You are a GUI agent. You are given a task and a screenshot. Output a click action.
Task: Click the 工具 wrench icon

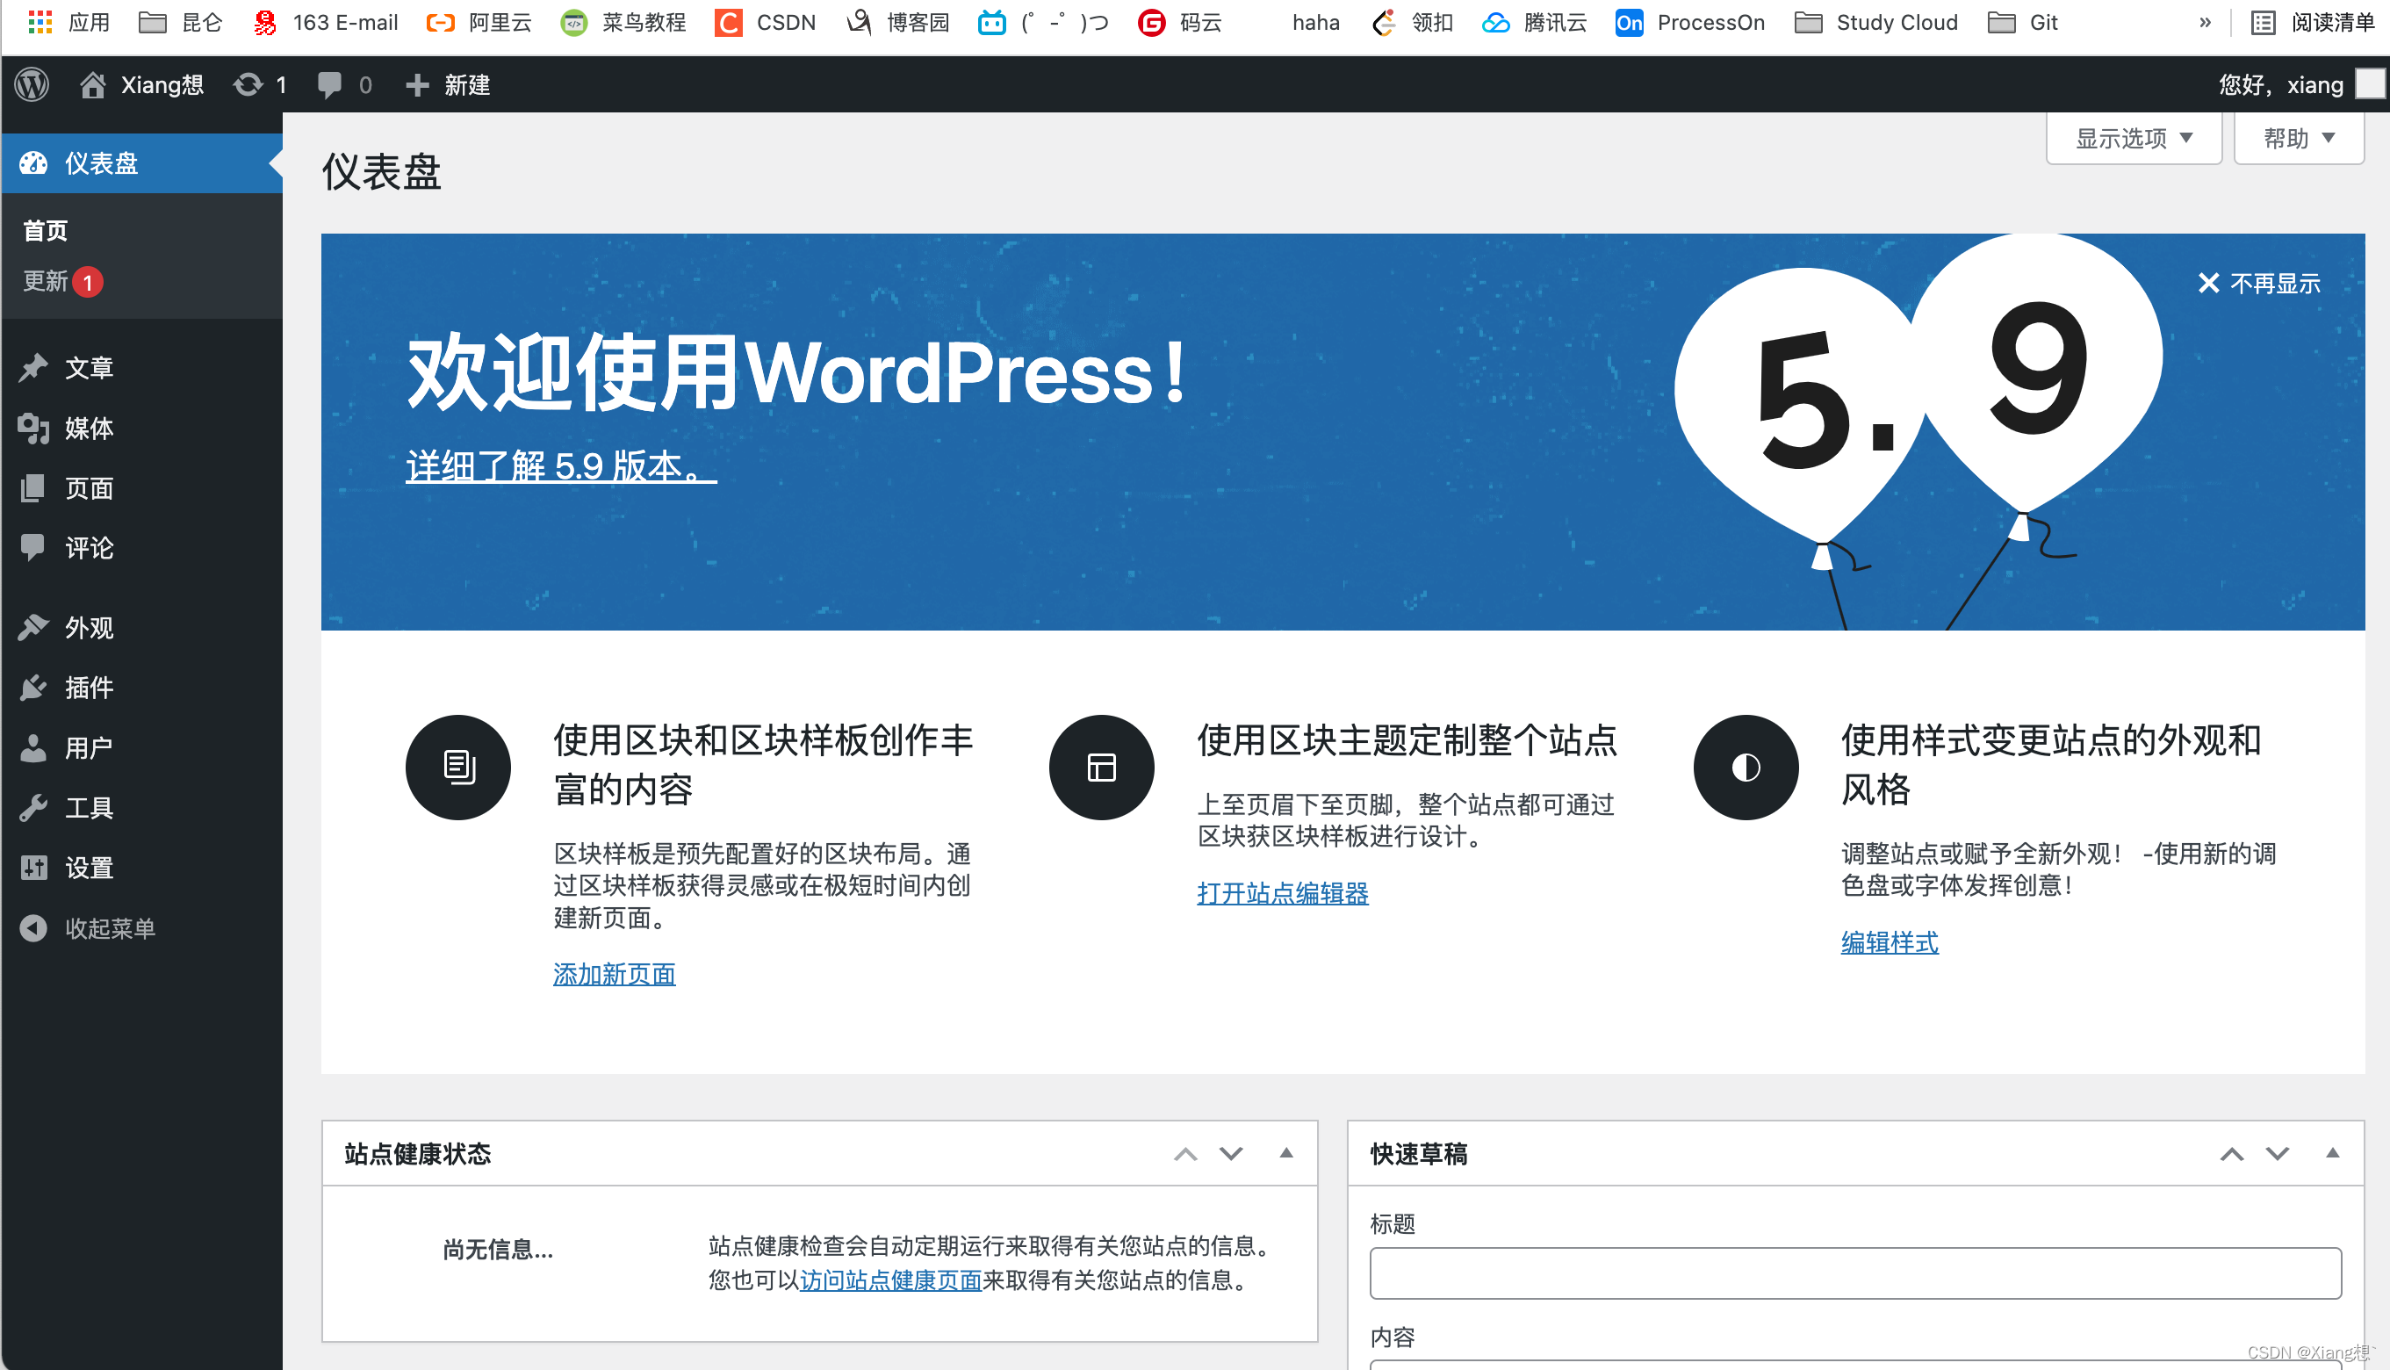point(32,807)
